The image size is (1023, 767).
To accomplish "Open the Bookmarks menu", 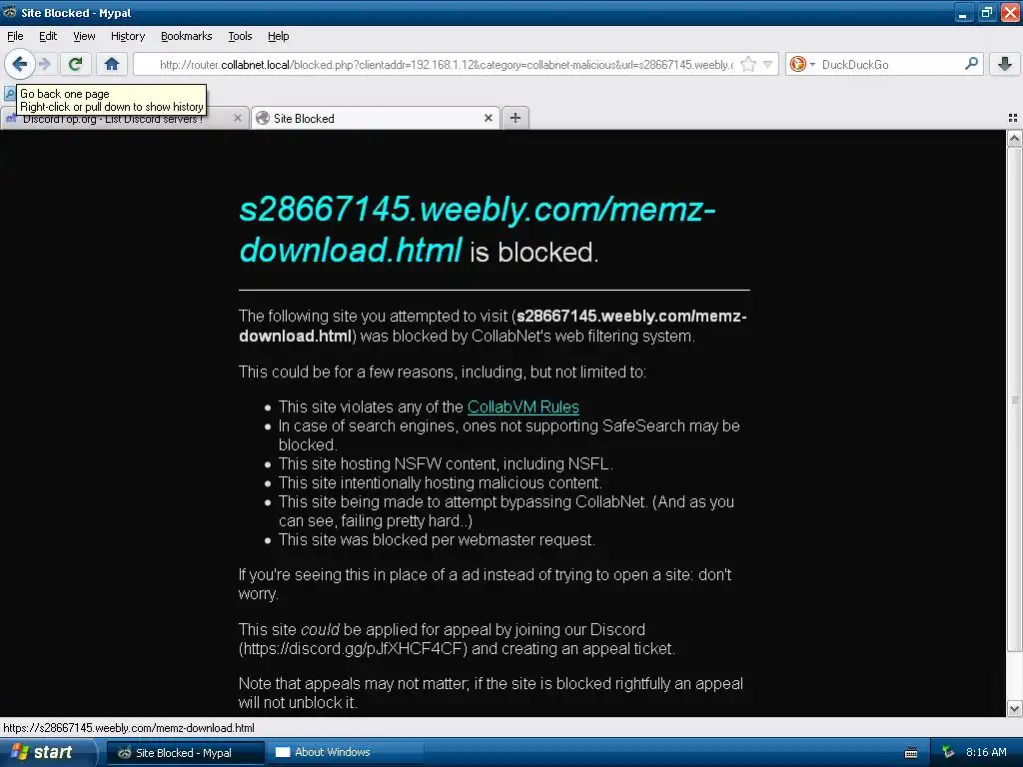I will 187,36.
